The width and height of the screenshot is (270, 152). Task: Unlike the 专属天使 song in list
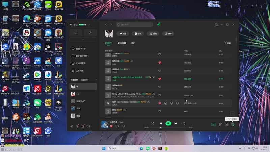point(160,79)
